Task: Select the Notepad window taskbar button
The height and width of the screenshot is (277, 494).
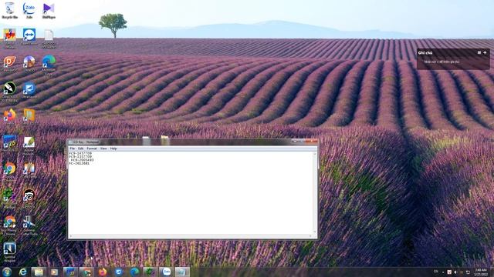Action: [x=182, y=272]
